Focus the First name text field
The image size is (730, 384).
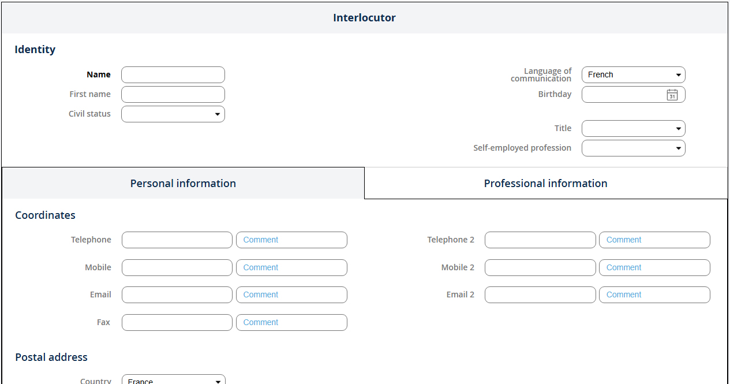pyautogui.click(x=173, y=95)
